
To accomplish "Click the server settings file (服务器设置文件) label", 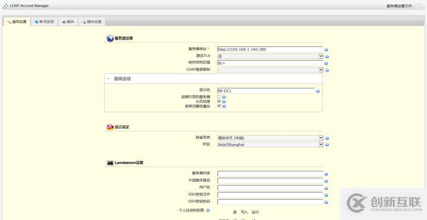I will pyautogui.click(x=400, y=6).
